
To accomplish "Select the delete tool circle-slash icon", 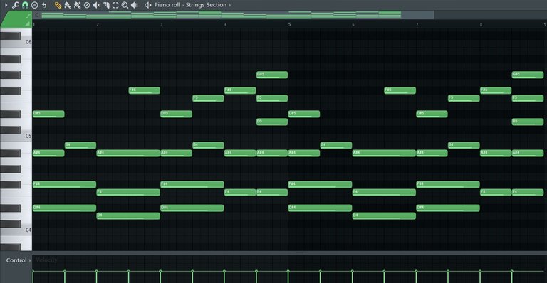I will pos(87,5).
